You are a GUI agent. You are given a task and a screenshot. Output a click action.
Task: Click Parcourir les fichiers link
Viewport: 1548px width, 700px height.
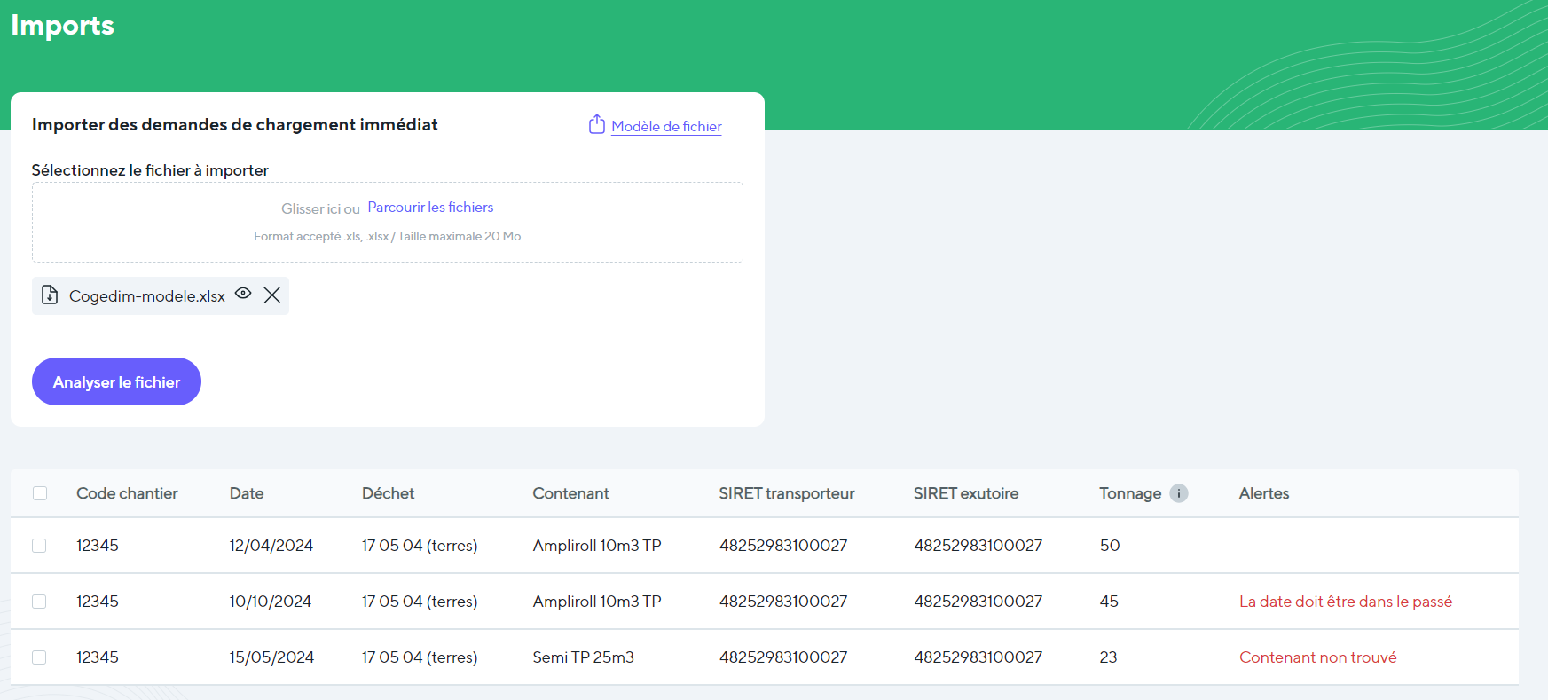pyautogui.click(x=430, y=208)
